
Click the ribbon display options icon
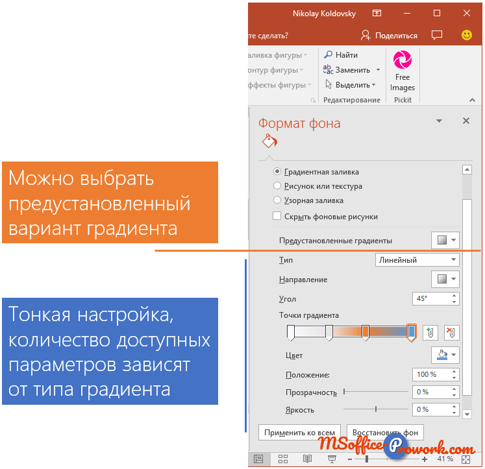point(377,13)
